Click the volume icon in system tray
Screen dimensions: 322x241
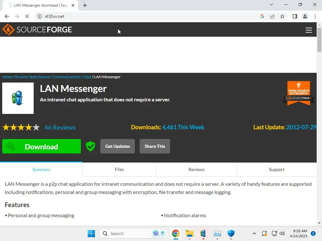282,233
